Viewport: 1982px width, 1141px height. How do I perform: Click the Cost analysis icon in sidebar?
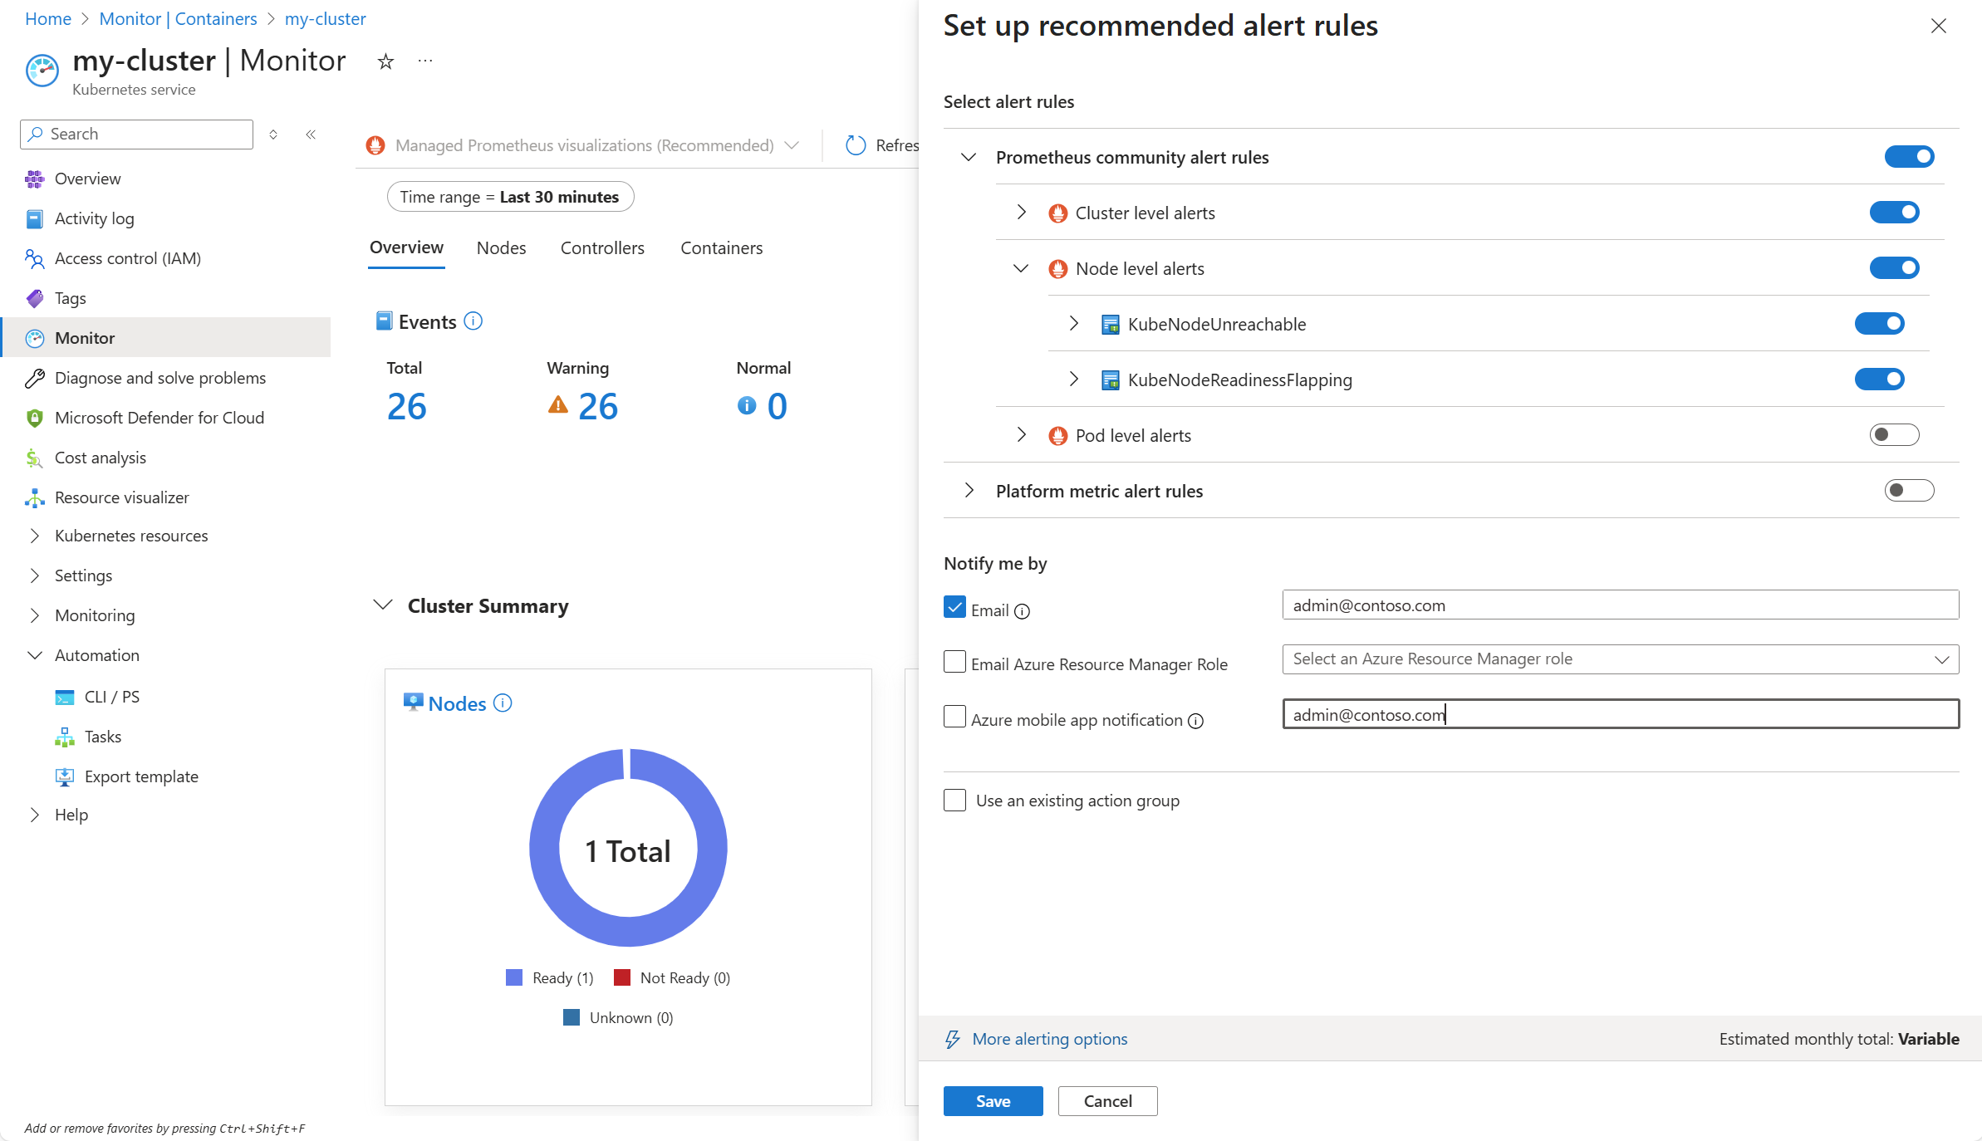point(34,458)
